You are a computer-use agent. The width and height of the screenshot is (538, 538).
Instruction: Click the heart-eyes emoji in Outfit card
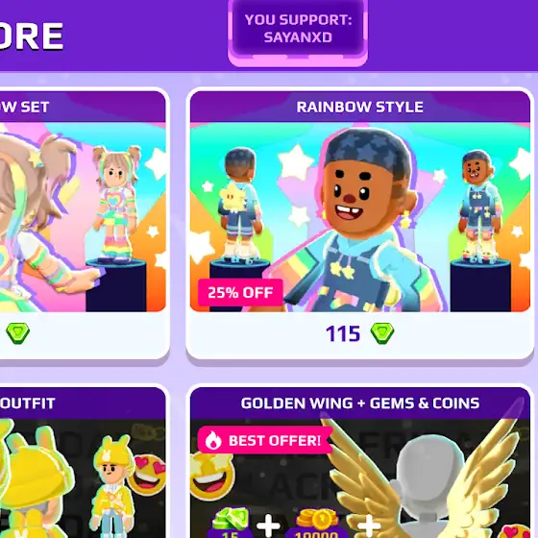point(148,476)
